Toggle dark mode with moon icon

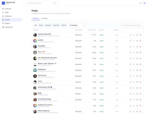(x=141, y=3)
